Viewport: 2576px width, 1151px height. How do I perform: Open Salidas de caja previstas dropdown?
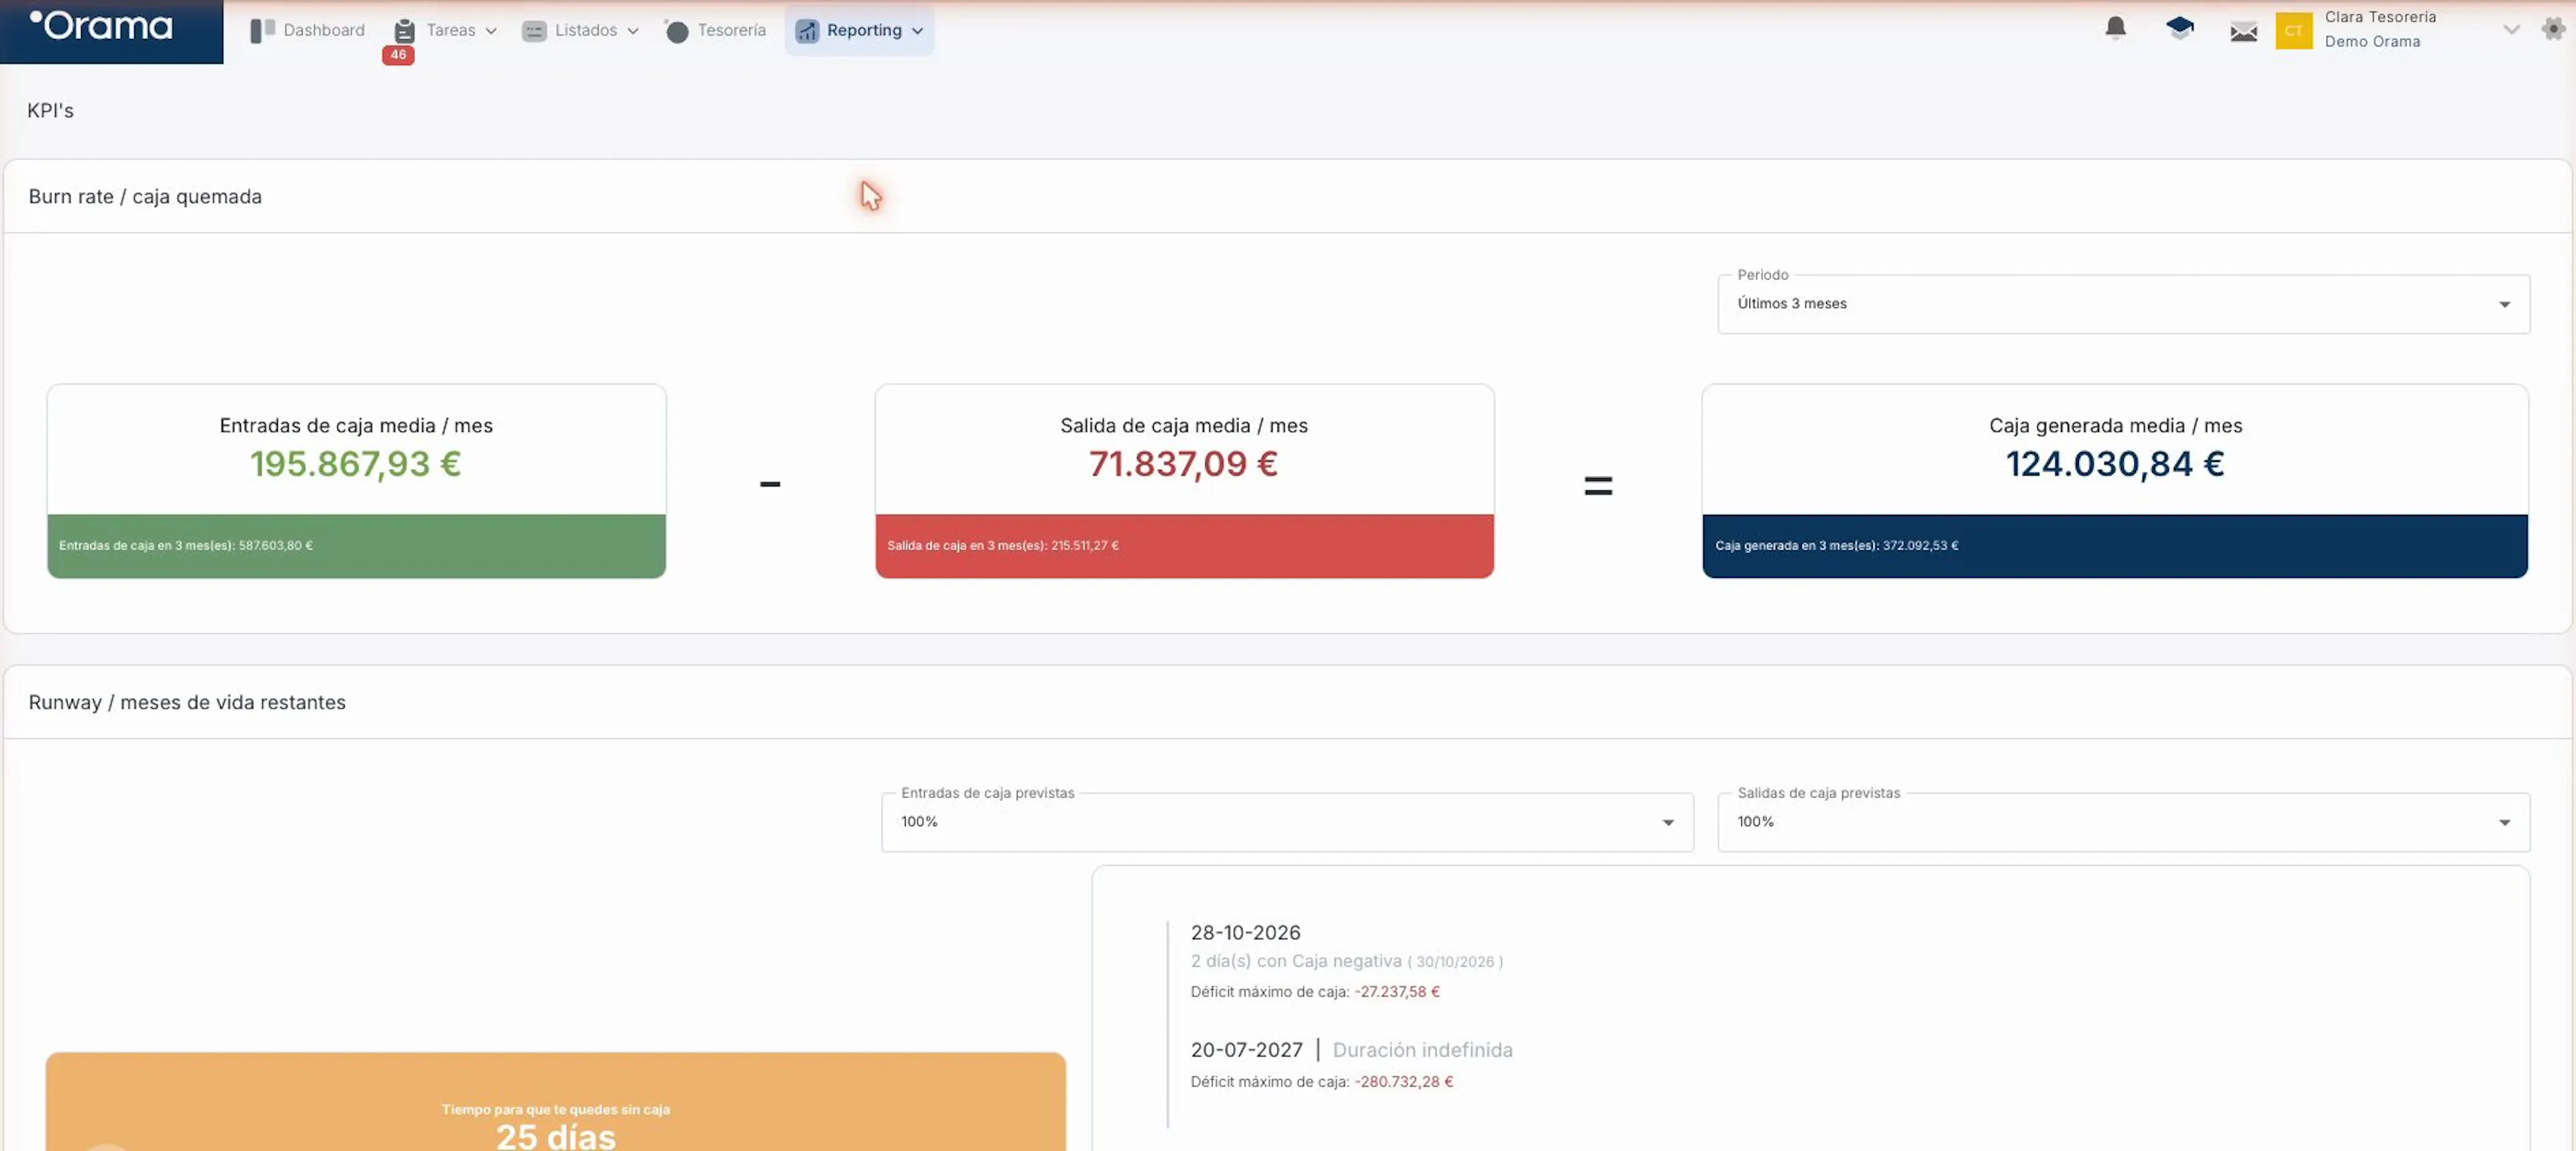(x=2123, y=823)
